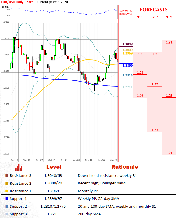The width and height of the screenshot is (177, 218).
Task: Click the red bar chart icon in table header
Action: (x=19, y=167)
